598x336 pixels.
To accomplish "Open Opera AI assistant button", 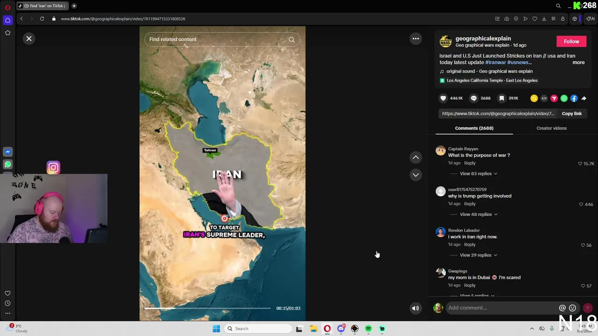I will click(591, 19).
